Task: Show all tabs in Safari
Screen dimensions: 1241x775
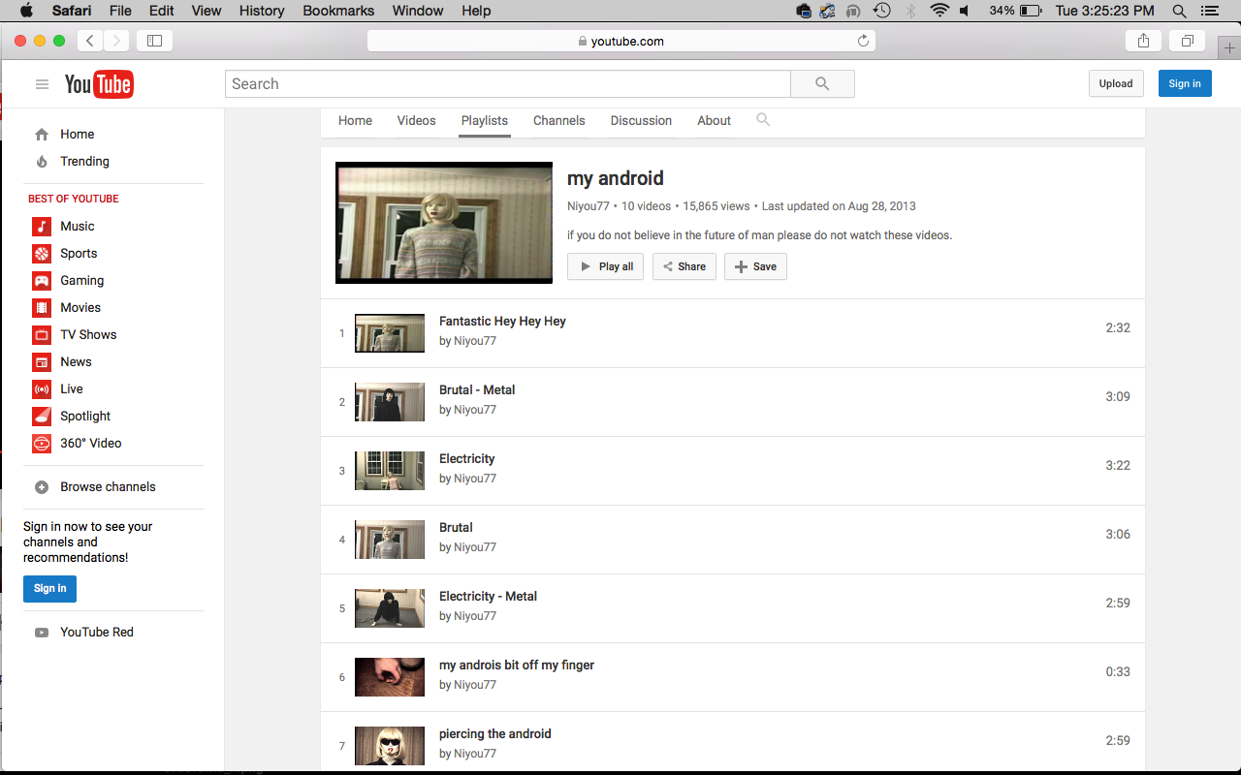Action: pyautogui.click(x=1187, y=41)
